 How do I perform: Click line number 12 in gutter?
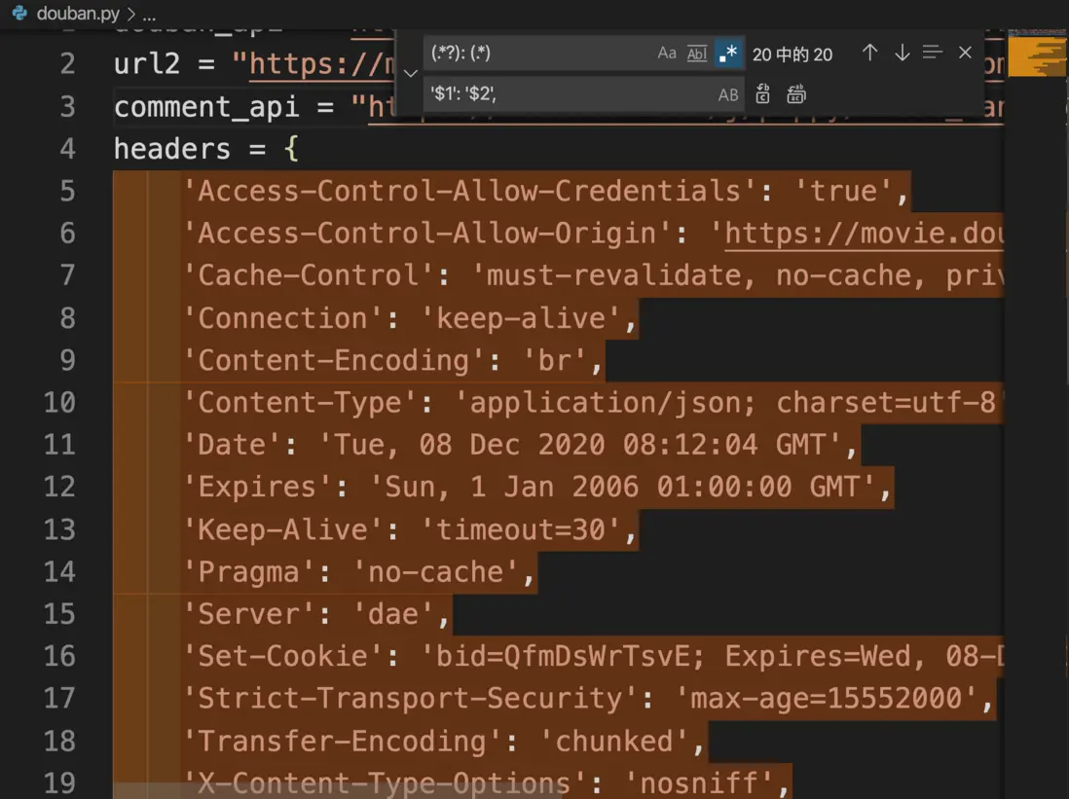pos(59,487)
